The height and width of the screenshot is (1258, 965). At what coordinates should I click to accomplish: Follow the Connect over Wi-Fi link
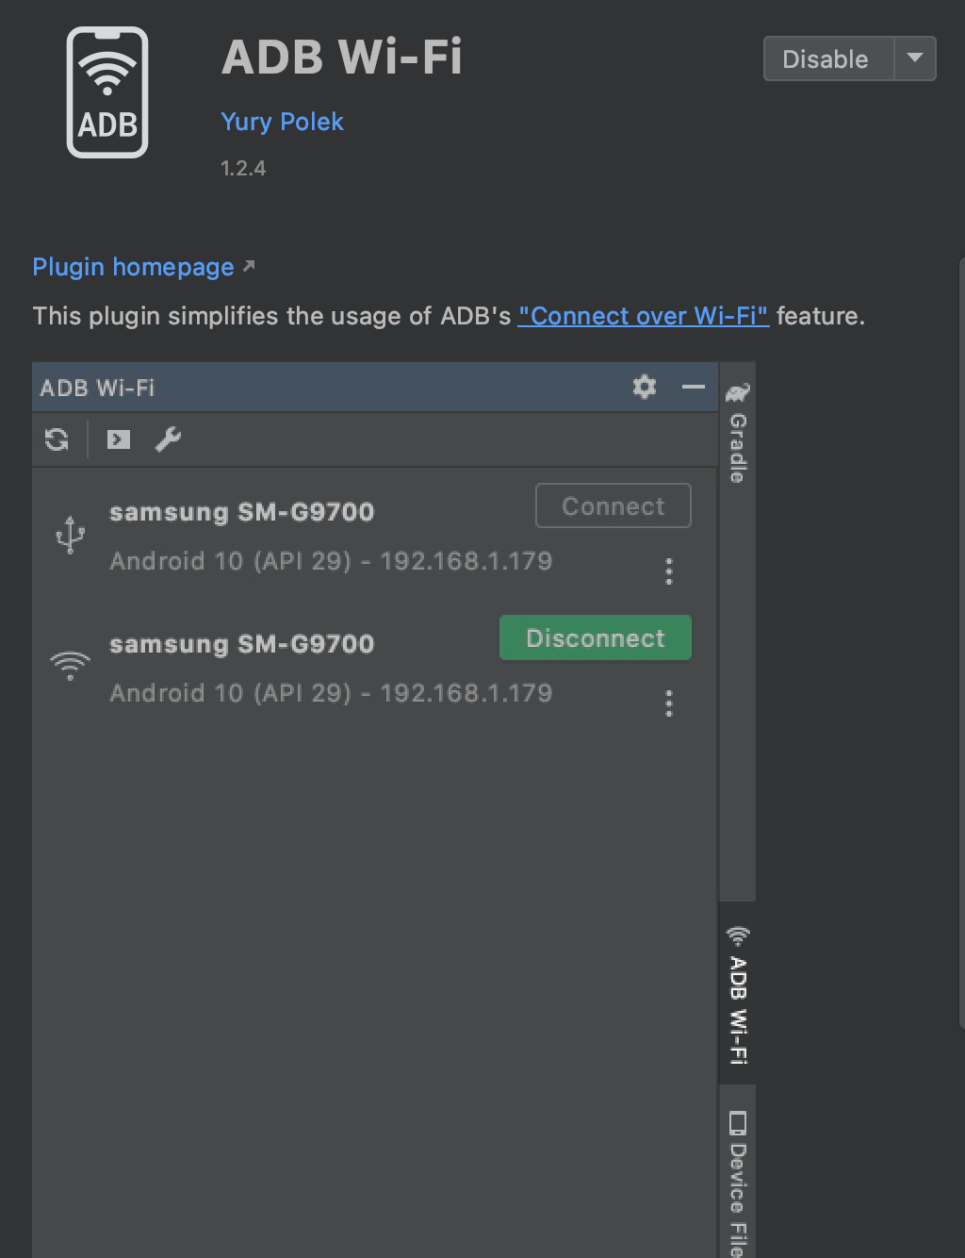643,315
